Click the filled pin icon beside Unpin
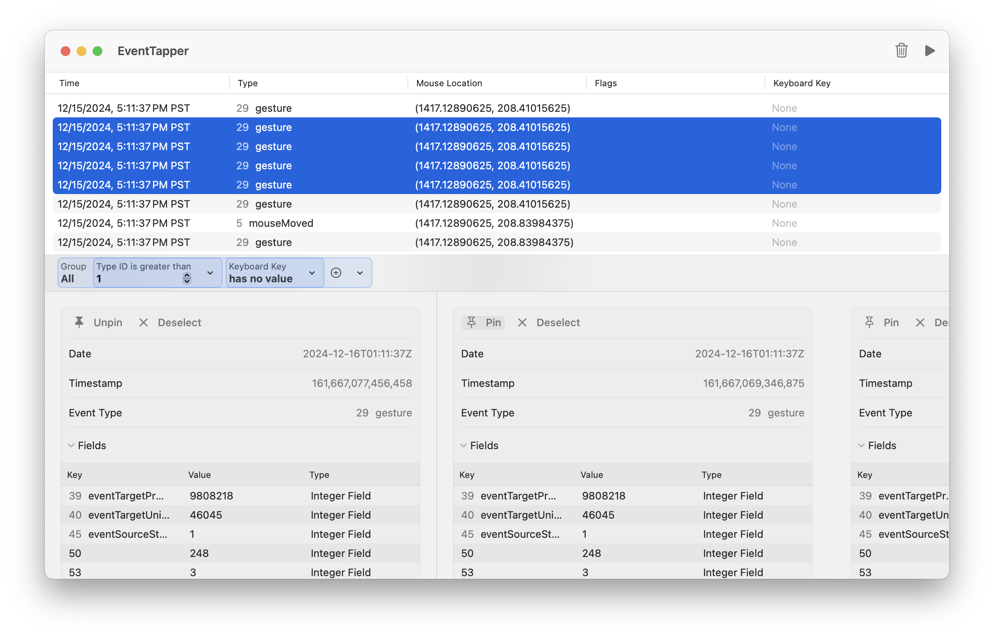The width and height of the screenshot is (994, 638). (79, 322)
